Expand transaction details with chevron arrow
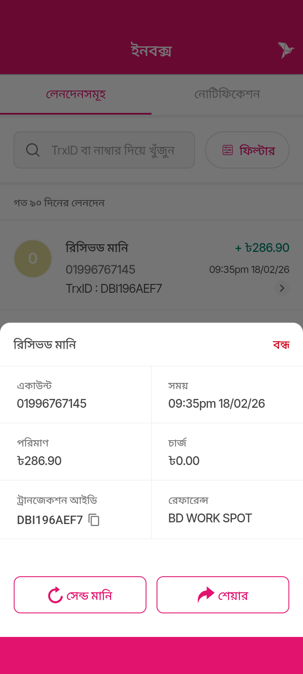303x674 pixels. (282, 288)
